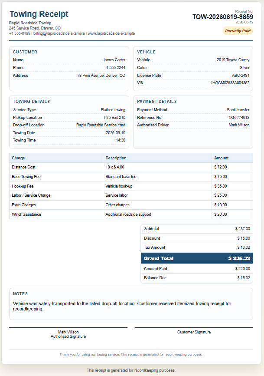Image resolution: width=264 pixels, height=376 pixels.
Task: Select pickup location 'I-25 Exit 210'
Action: [x=114, y=118]
